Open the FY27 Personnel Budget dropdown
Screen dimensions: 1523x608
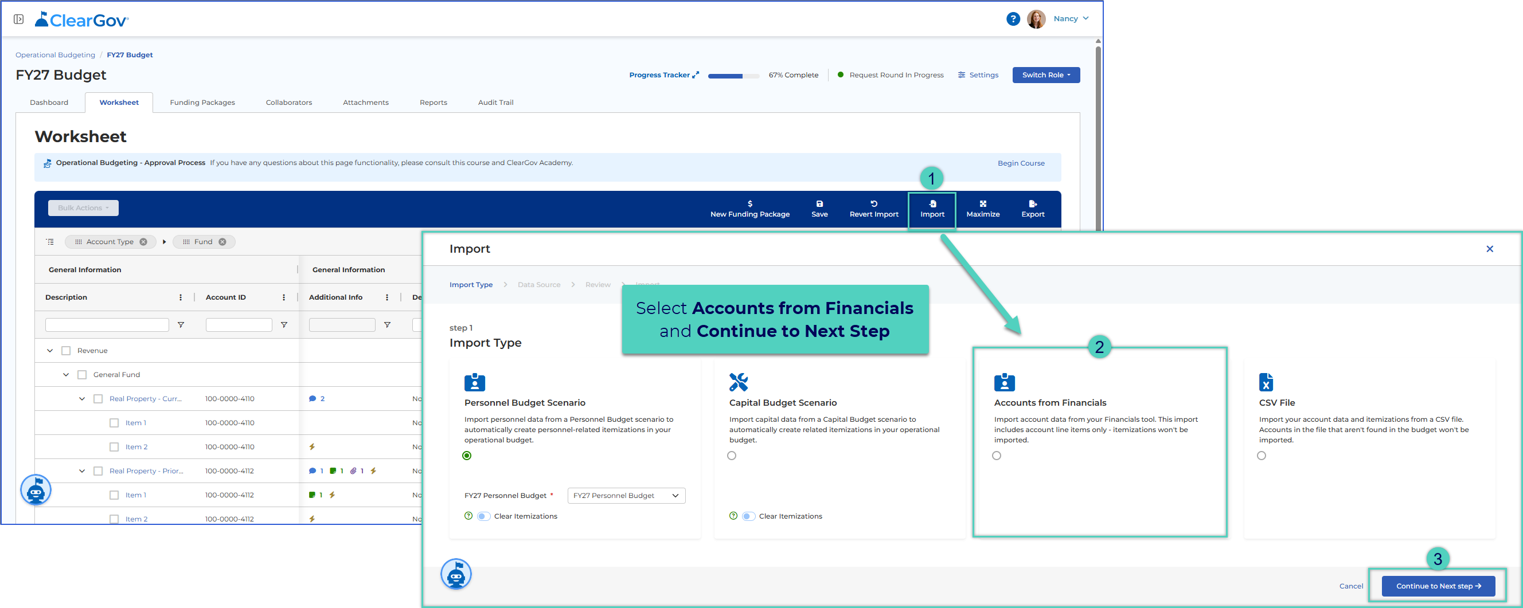[626, 496]
